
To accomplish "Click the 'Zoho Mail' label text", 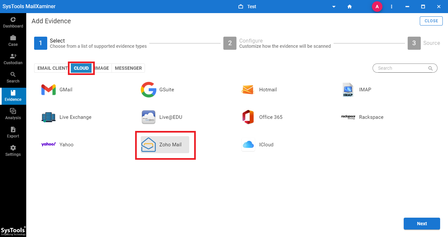I will click(x=171, y=145).
